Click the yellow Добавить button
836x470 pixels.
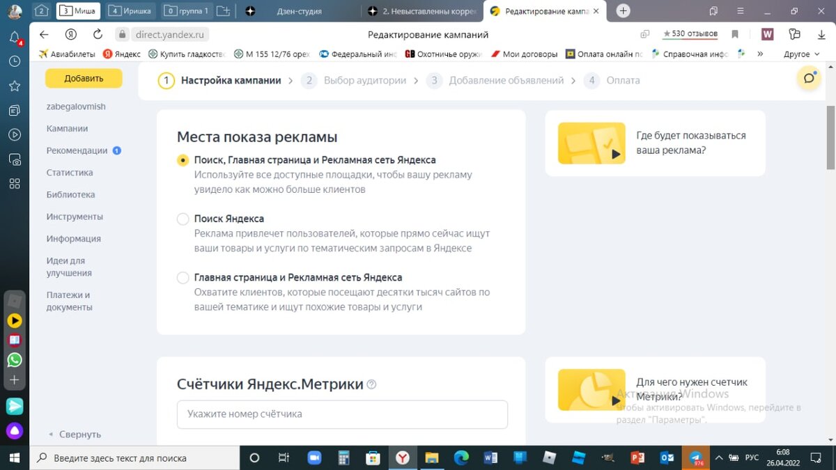pyautogui.click(x=84, y=79)
